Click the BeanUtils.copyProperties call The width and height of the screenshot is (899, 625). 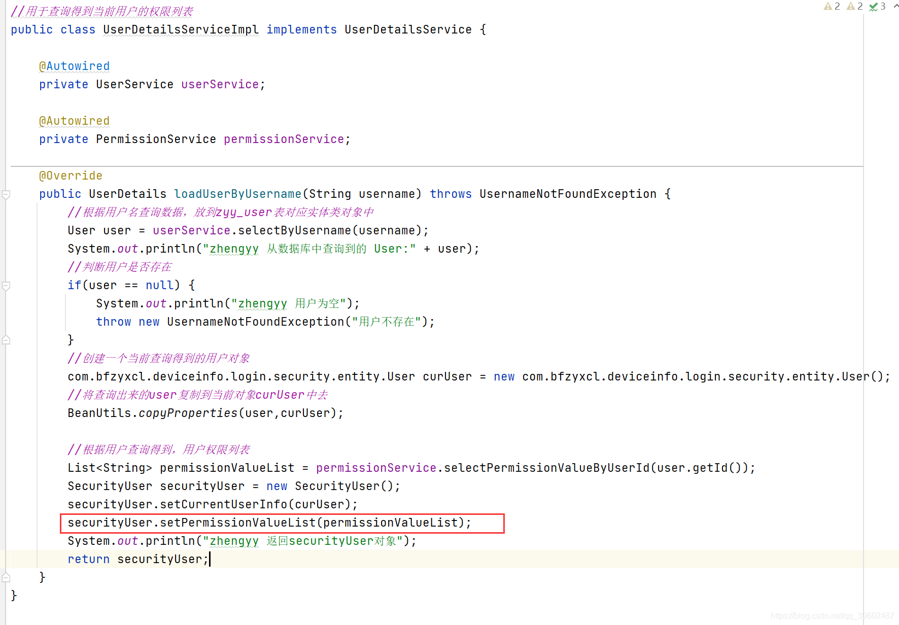click(152, 413)
